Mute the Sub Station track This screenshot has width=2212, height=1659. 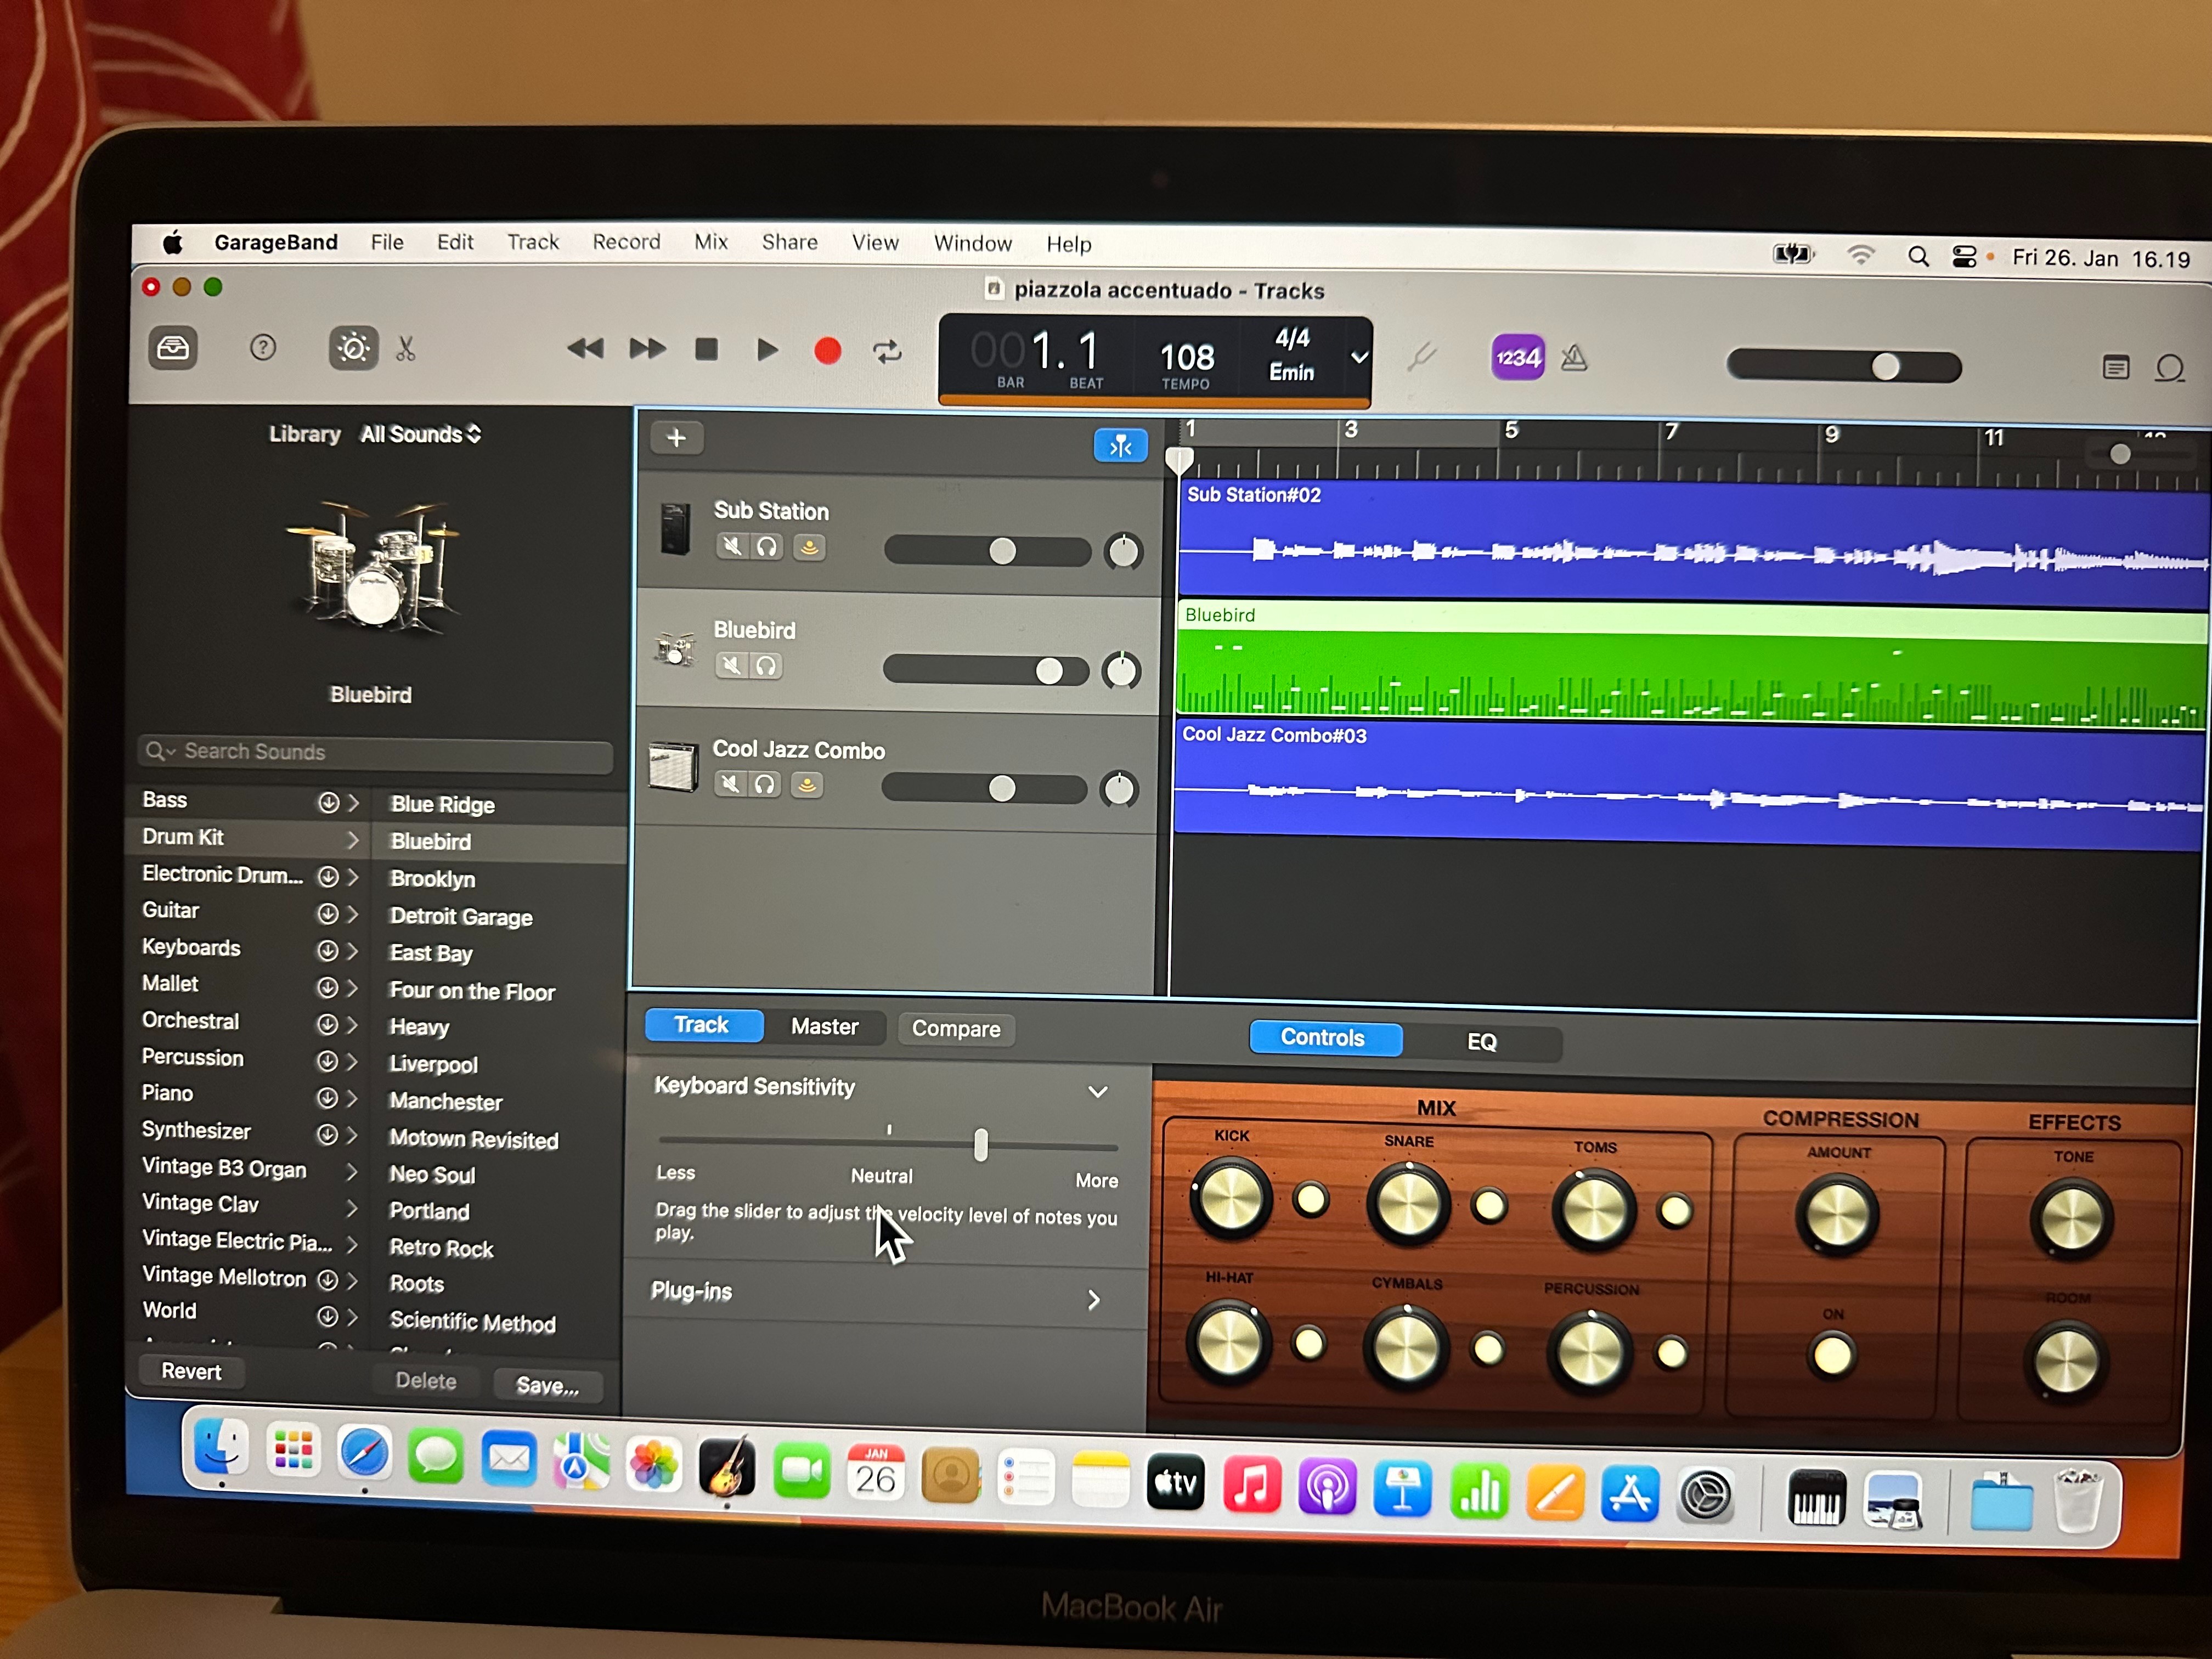pos(733,546)
